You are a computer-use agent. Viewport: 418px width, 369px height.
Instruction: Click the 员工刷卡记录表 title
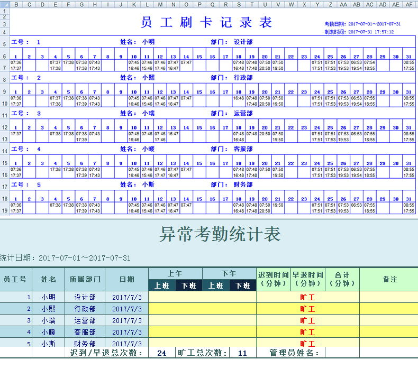tap(207, 23)
